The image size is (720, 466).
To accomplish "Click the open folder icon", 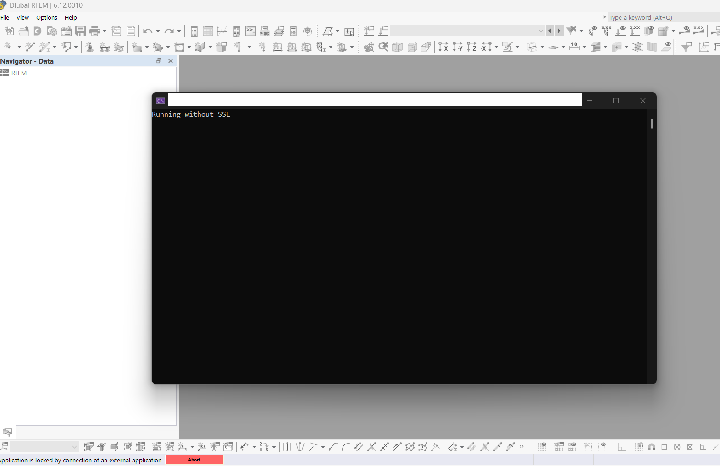I will (x=24, y=31).
